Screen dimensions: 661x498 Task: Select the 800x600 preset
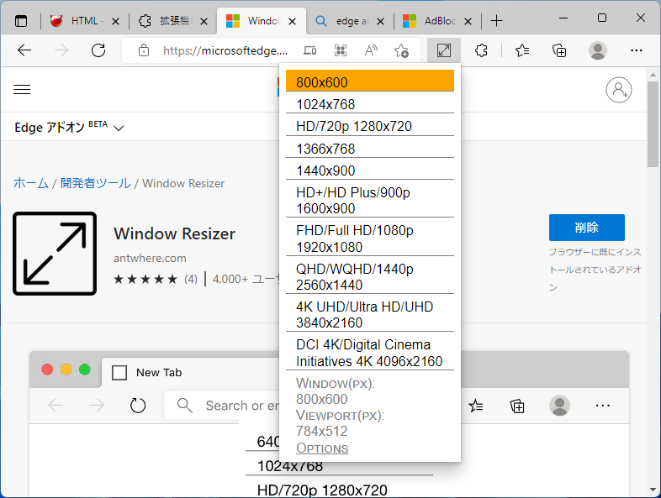pos(370,81)
